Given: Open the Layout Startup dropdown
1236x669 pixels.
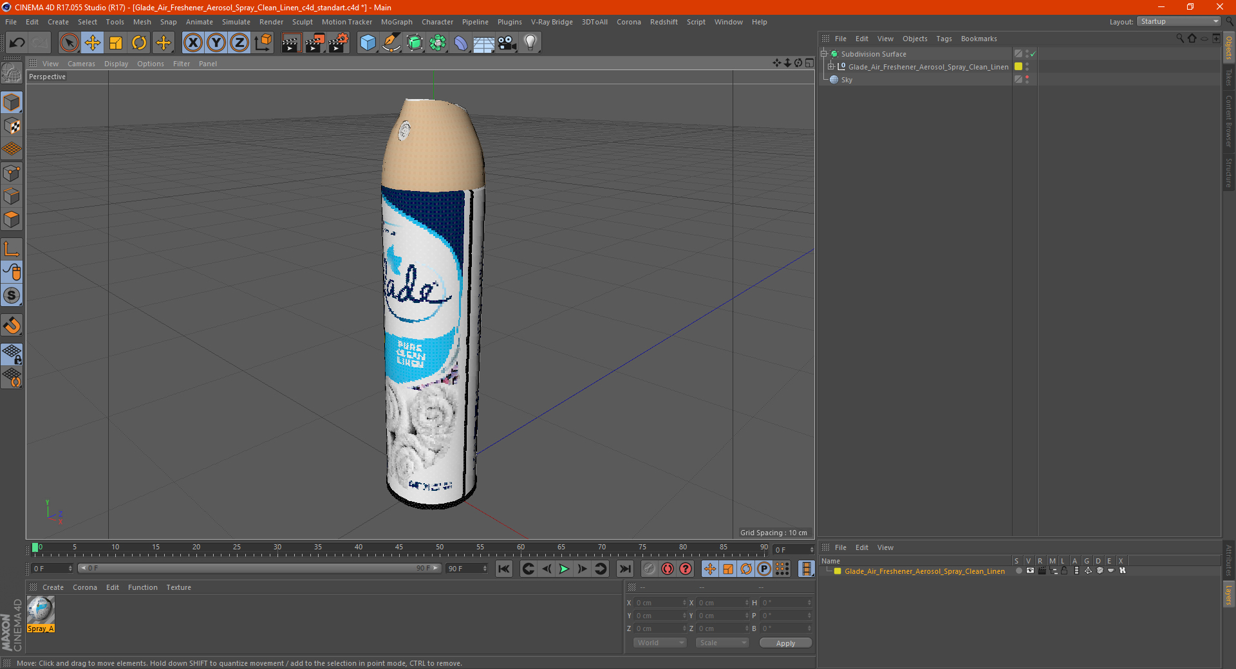Looking at the screenshot, I should pyautogui.click(x=1179, y=21).
